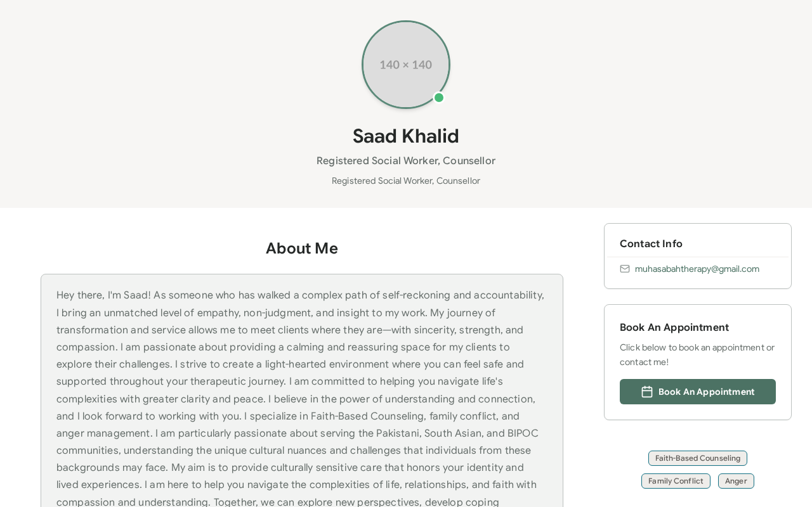
Task: Click inside the About Me biography text box
Action: point(302,391)
